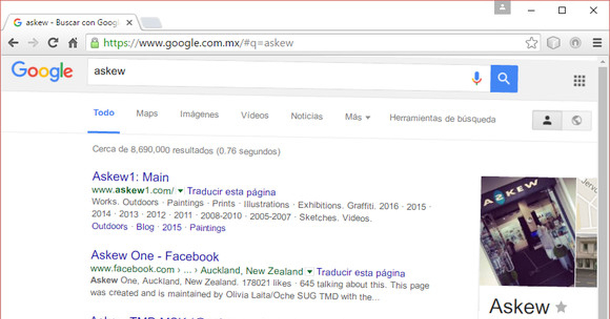Screen dimensions: 610x319
Task: Select the Todo results tab
Action: (x=104, y=113)
